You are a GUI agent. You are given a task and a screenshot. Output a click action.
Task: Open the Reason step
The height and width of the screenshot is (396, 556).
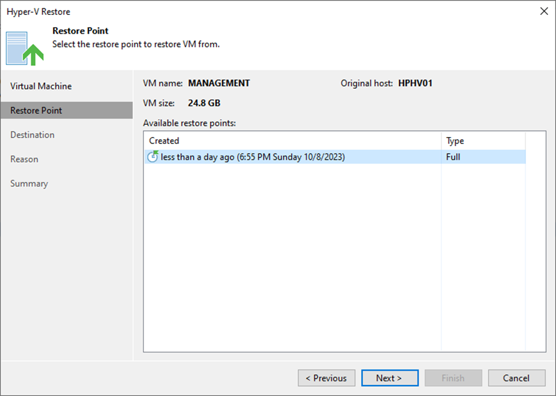tap(24, 159)
